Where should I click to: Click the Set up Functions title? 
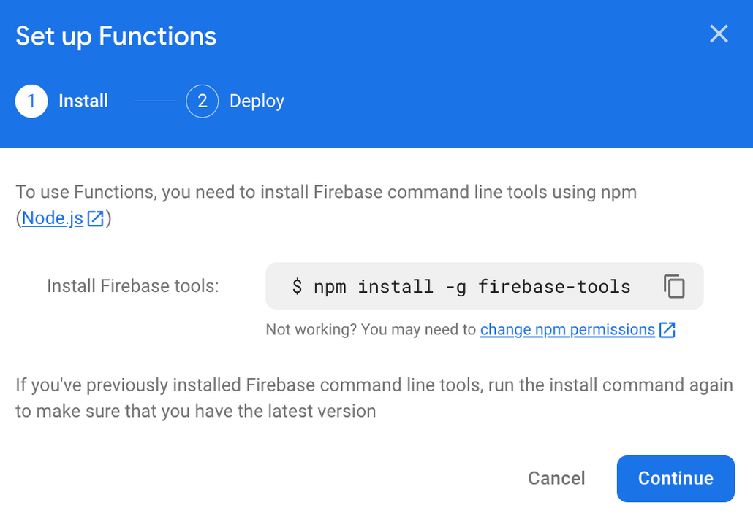point(115,35)
